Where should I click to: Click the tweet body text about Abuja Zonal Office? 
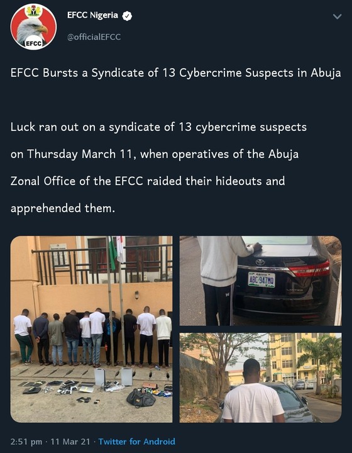158,167
